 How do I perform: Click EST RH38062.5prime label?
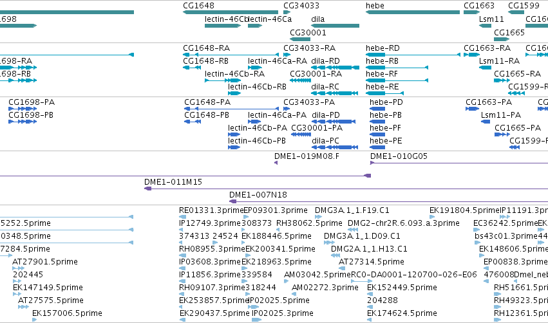[309, 223]
